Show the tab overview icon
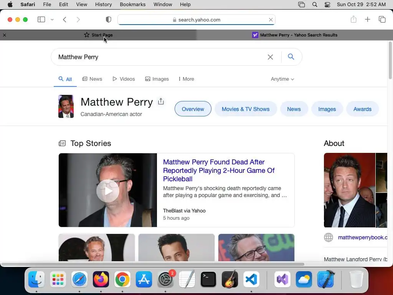 point(382,19)
